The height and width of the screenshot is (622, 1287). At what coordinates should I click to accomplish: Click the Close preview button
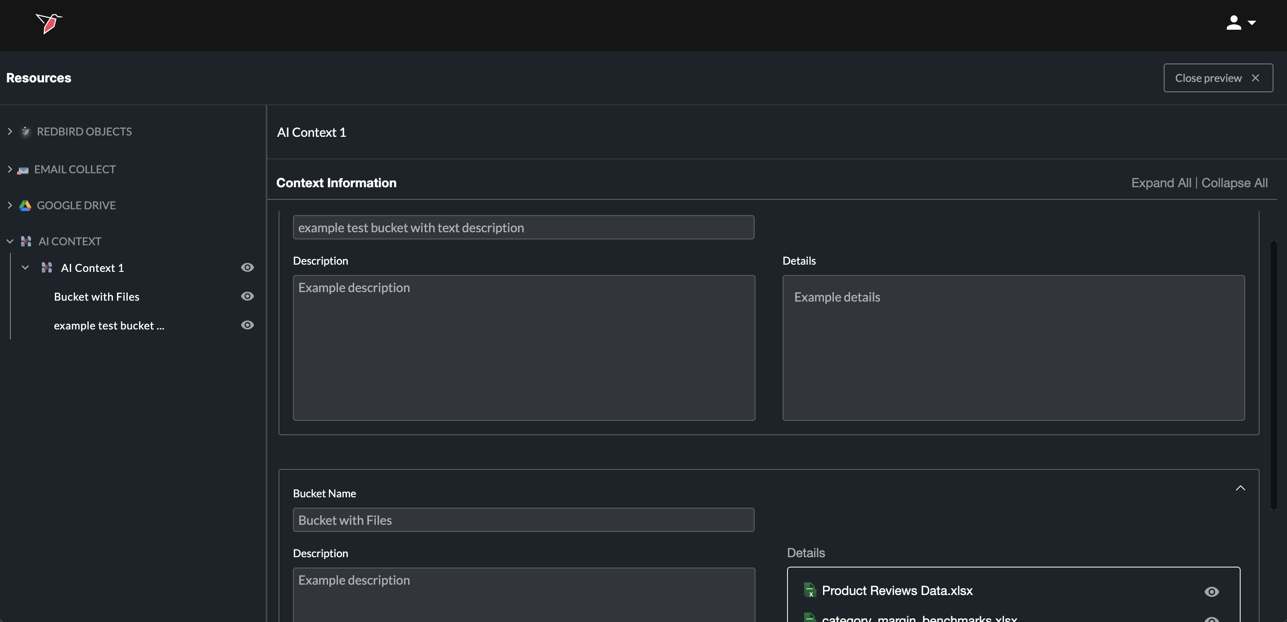tap(1218, 78)
